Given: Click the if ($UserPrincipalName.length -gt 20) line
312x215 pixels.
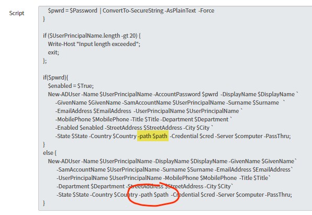Looking at the screenshot, I should pyautogui.click(x=92, y=36).
